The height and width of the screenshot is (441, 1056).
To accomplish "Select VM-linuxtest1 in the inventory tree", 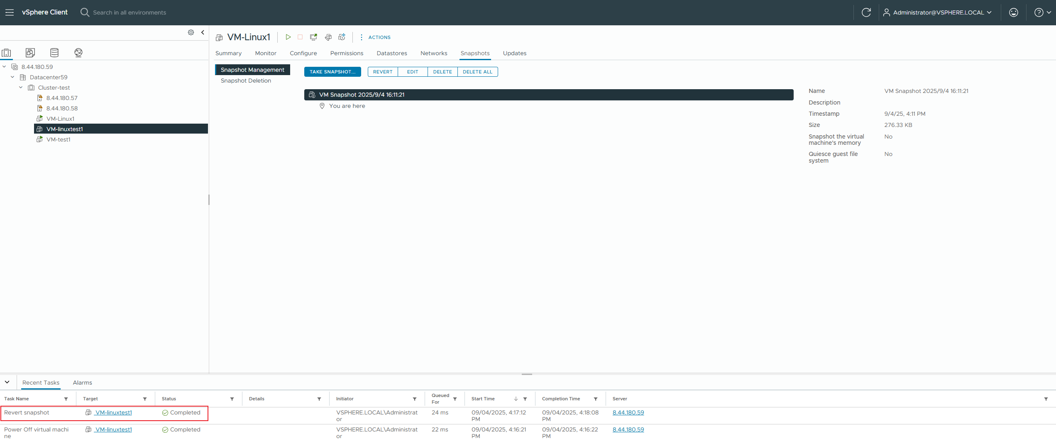I will [x=121, y=129].
